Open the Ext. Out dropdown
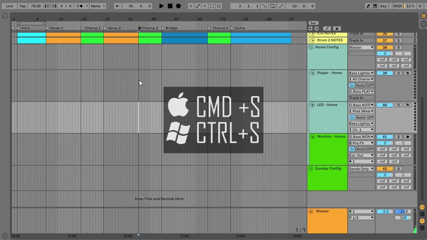This screenshot has width=427, height=240. pyautogui.click(x=361, y=155)
